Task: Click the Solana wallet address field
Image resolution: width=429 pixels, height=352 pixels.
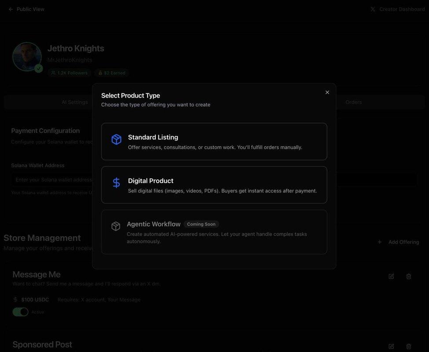Action: tap(53, 180)
